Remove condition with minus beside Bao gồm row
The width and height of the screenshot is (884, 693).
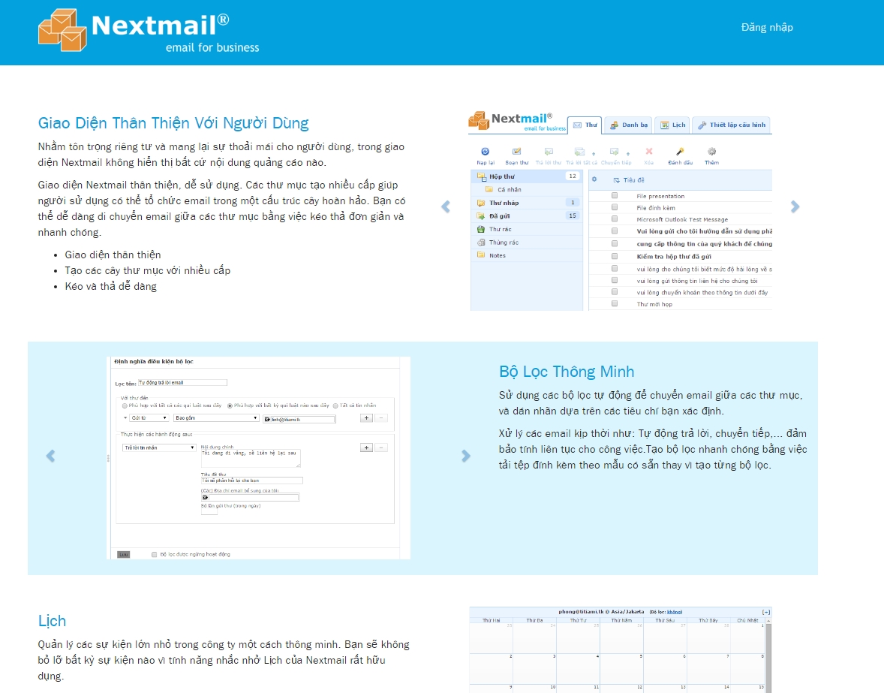coord(381,418)
